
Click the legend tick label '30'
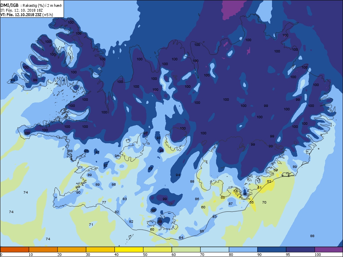pyautogui.click(x=88, y=254)
